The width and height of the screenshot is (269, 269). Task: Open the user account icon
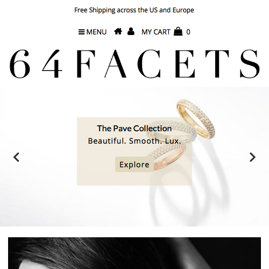coord(131,31)
